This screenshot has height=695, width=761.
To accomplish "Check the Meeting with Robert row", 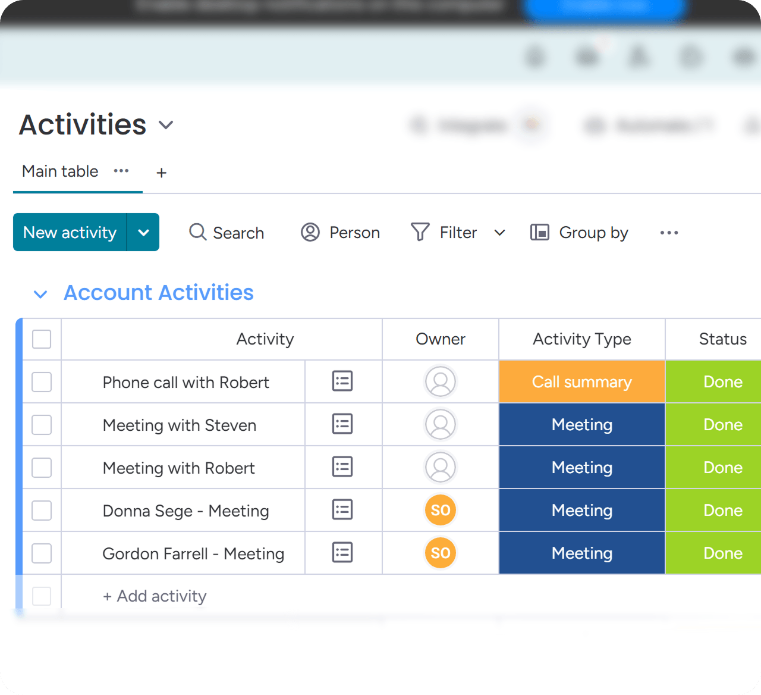I will pyautogui.click(x=42, y=468).
